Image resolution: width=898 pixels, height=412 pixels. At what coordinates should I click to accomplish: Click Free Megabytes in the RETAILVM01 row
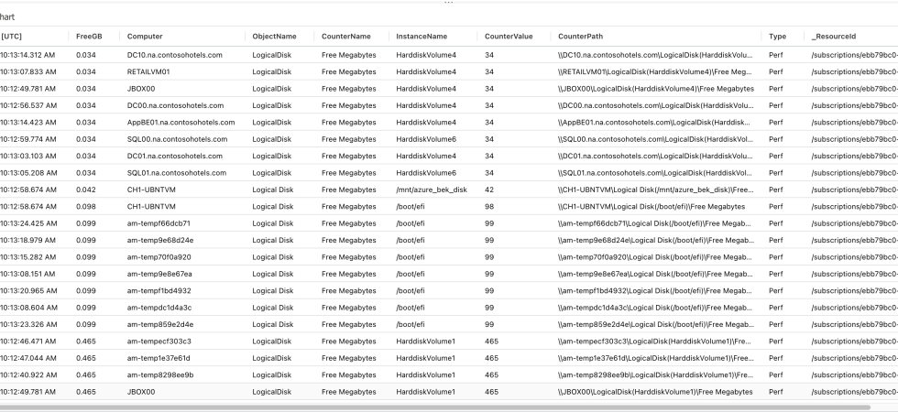pos(349,71)
